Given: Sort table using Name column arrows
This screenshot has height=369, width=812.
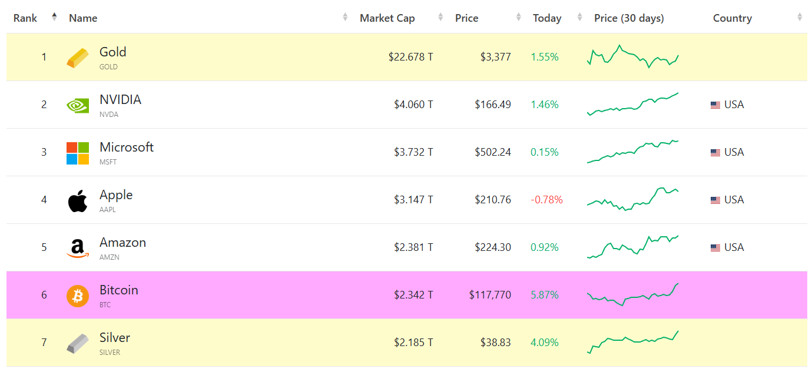Looking at the screenshot, I should [x=345, y=17].
